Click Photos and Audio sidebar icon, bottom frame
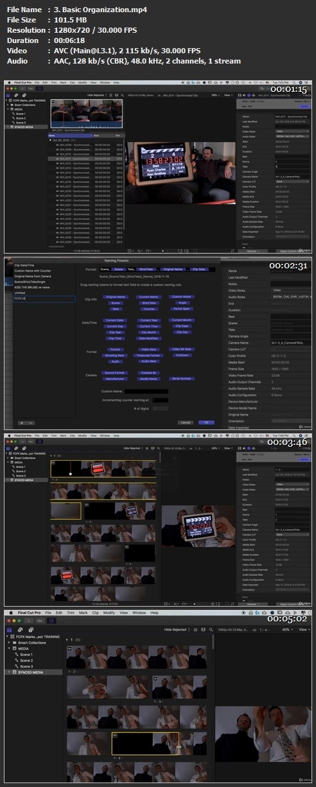 coord(21,631)
